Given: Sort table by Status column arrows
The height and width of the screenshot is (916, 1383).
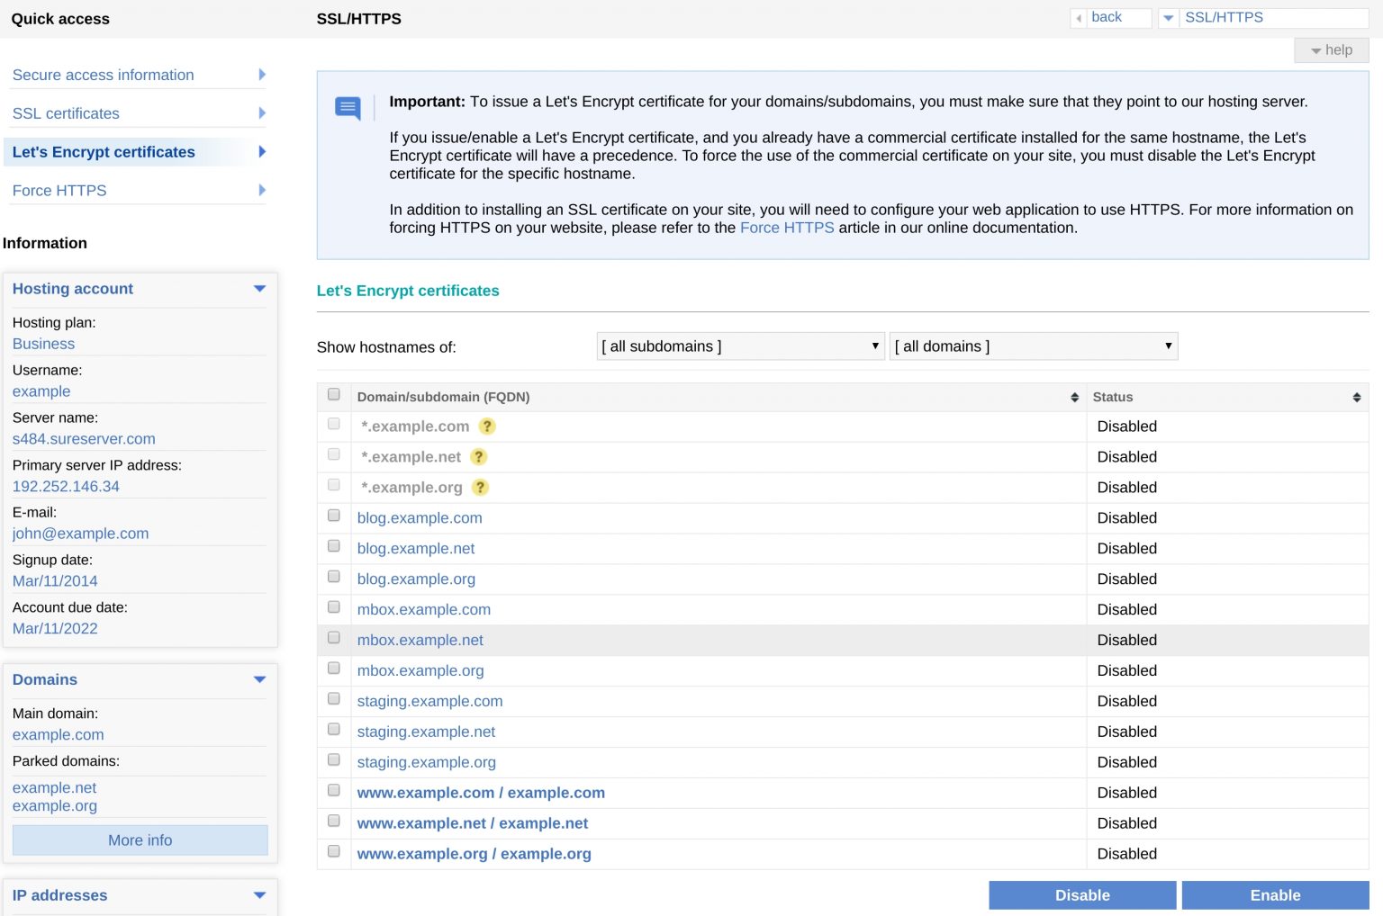Looking at the screenshot, I should coord(1357,398).
